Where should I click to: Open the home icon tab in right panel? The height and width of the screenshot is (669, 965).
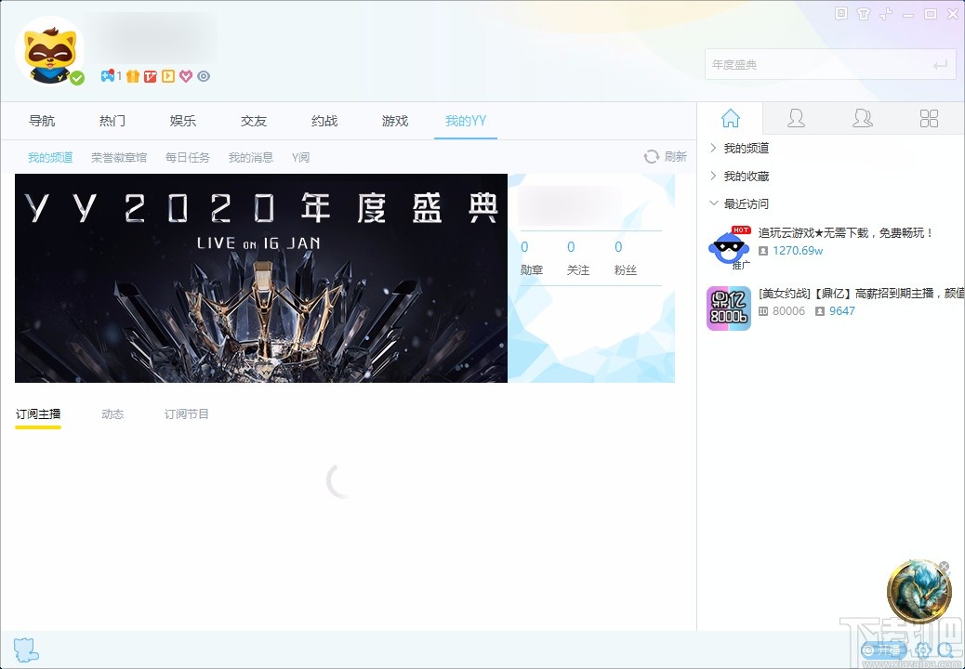[731, 118]
